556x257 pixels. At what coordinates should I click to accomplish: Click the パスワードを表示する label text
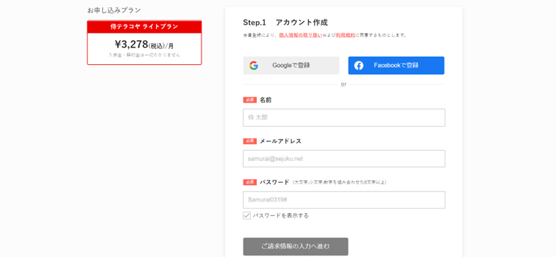pos(281,216)
